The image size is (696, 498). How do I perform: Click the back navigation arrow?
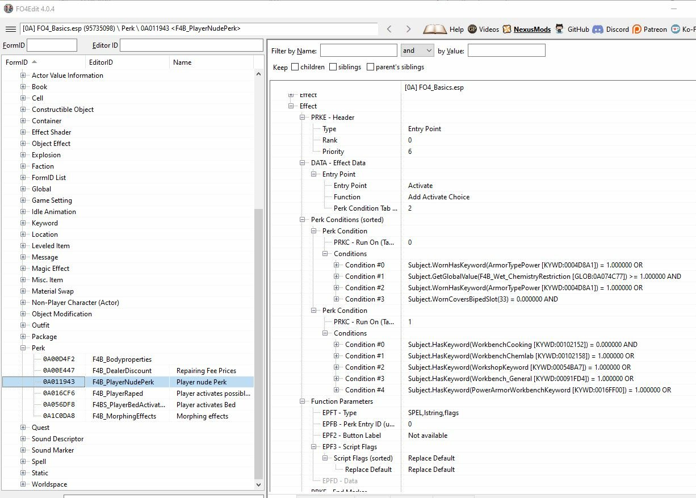tap(389, 29)
